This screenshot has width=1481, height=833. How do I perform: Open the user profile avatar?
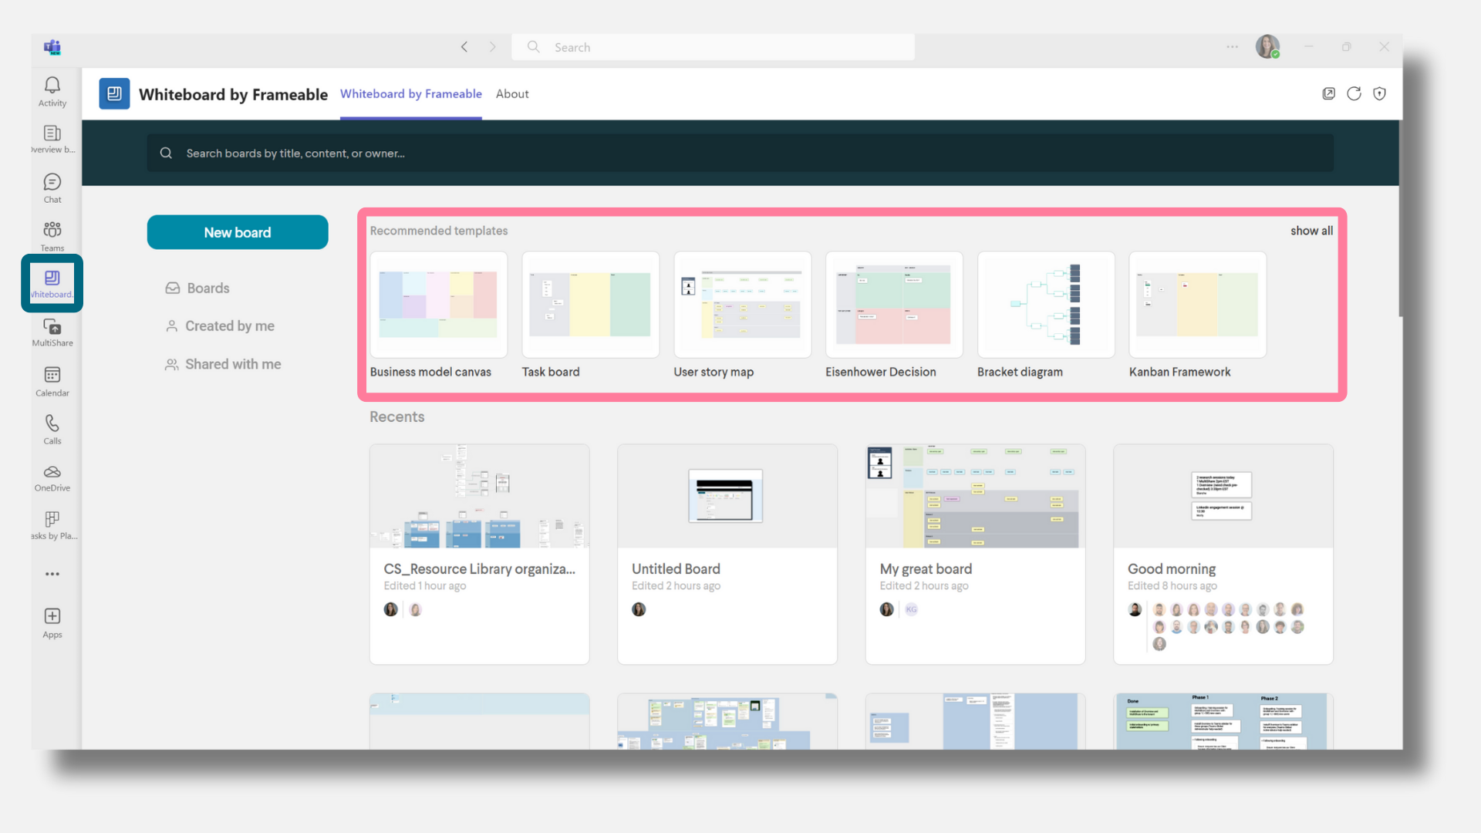pos(1267,47)
